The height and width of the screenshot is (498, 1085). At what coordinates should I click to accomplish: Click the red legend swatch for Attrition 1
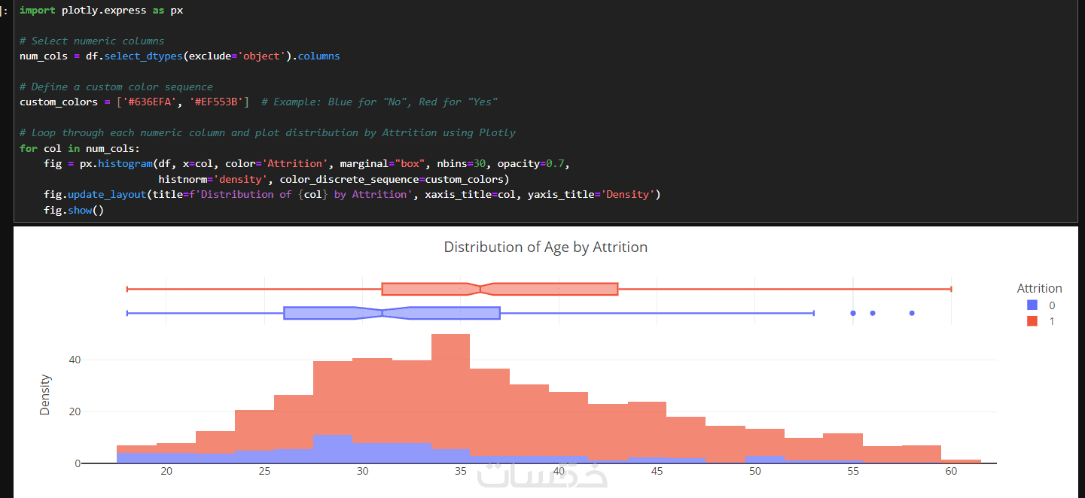[x=1032, y=321]
